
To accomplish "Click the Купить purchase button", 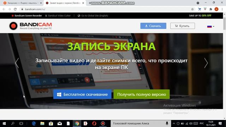I will pos(183,26).
